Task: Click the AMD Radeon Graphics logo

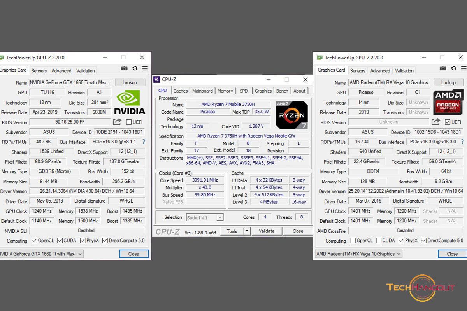Action: tap(448, 102)
